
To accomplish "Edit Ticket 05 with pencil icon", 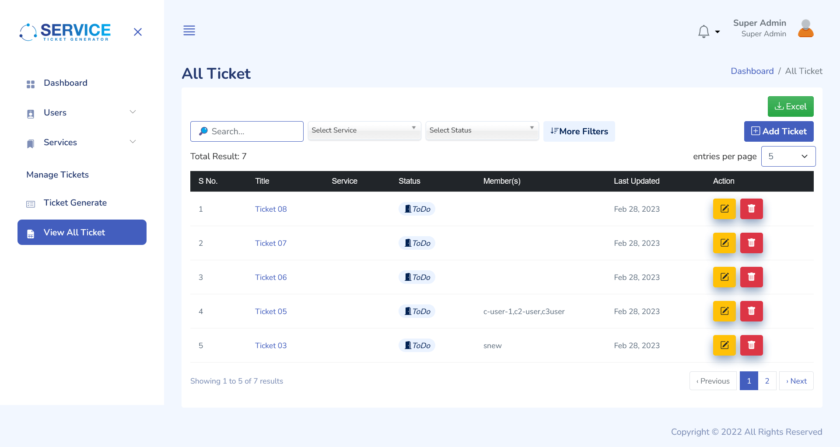I will tap(724, 311).
